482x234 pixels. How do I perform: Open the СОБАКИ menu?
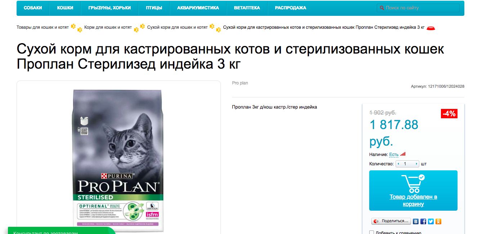[x=33, y=8]
